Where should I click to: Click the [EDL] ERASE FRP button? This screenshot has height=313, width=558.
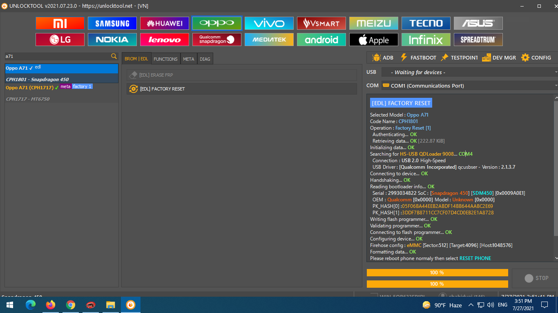(242, 75)
